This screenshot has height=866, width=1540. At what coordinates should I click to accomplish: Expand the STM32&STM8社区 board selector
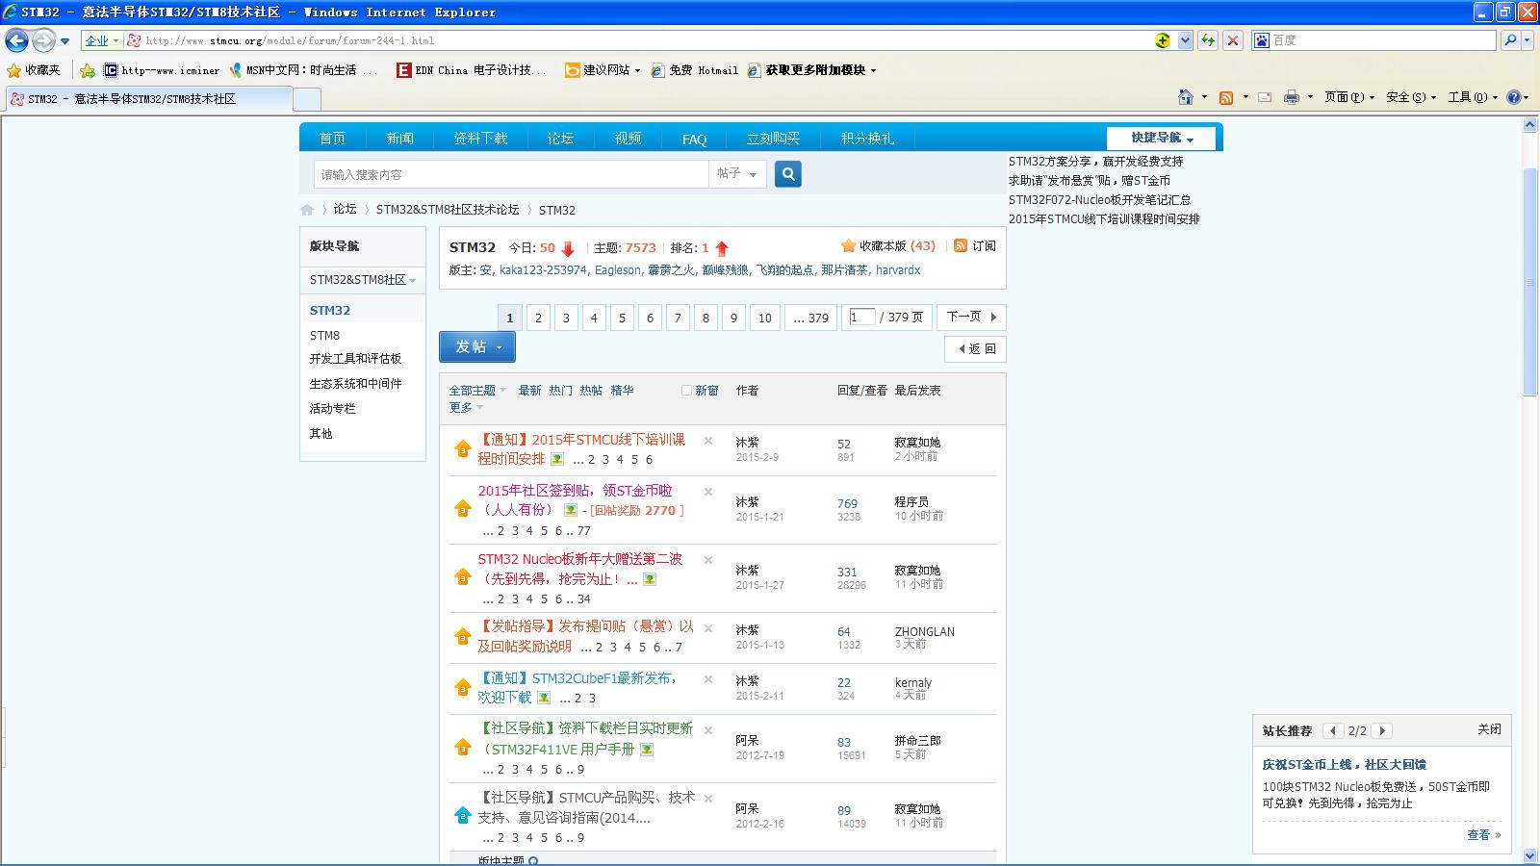(x=362, y=280)
